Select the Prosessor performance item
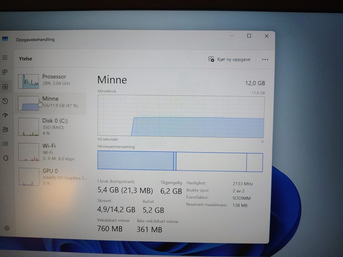Screen dimensions: 343x257 pyautogui.click(x=51, y=81)
